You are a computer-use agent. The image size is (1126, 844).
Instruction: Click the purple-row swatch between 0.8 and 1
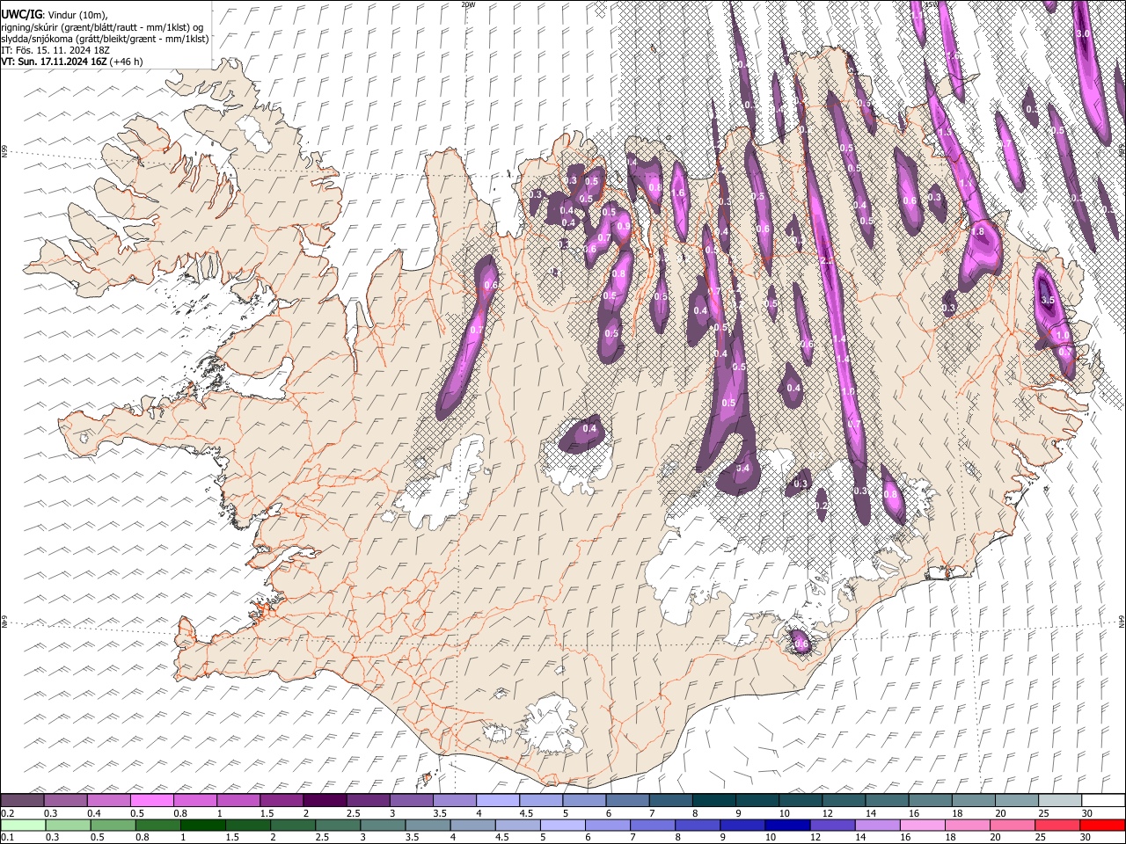[194, 801]
